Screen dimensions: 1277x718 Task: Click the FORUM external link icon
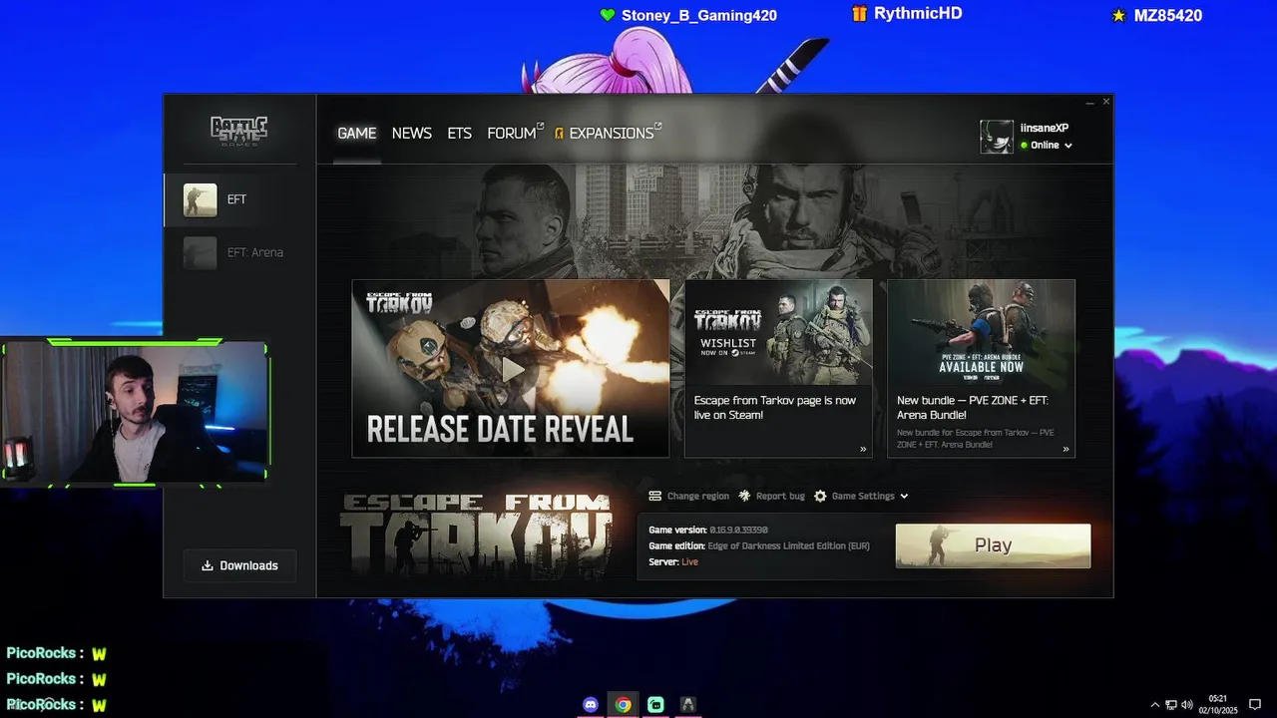(540, 127)
